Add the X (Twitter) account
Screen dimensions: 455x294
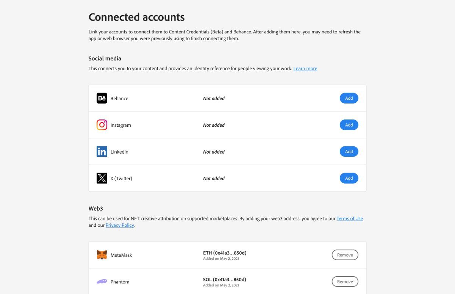pyautogui.click(x=349, y=178)
